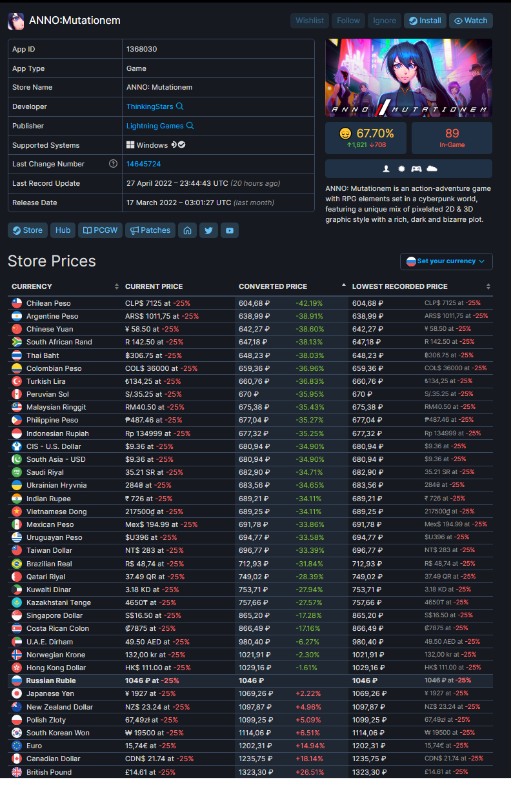Click the British Pound flag icon
Viewport: 511px width, 785px height.
[17, 772]
